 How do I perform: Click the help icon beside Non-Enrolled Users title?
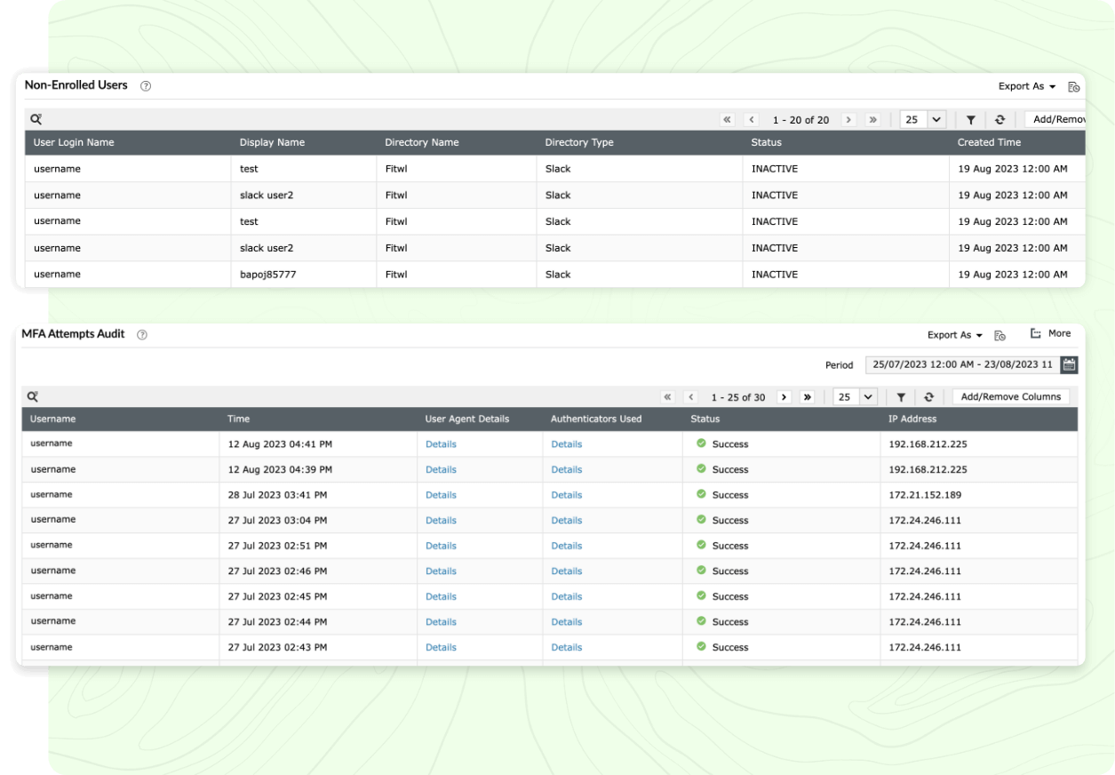(x=146, y=86)
